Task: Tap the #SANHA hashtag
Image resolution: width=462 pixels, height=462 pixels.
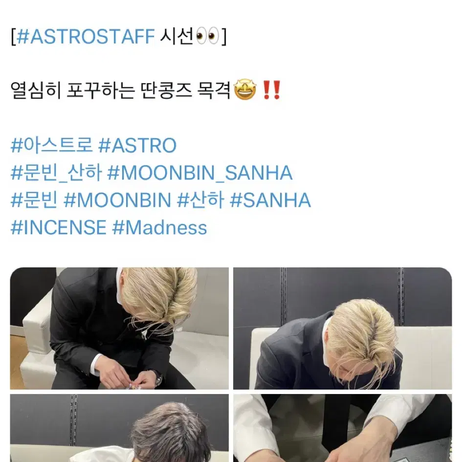Action: pos(270,200)
